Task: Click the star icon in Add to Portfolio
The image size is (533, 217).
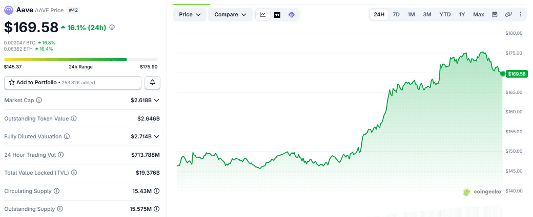Action: tap(12, 82)
